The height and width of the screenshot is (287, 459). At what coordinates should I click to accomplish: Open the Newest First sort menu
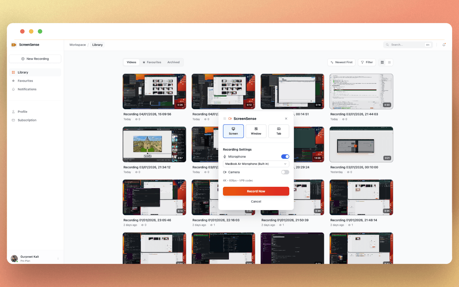click(x=341, y=62)
